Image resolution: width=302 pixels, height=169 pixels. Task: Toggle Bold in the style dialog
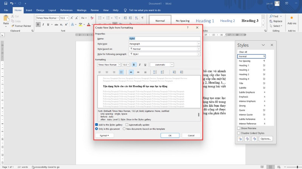134,65
